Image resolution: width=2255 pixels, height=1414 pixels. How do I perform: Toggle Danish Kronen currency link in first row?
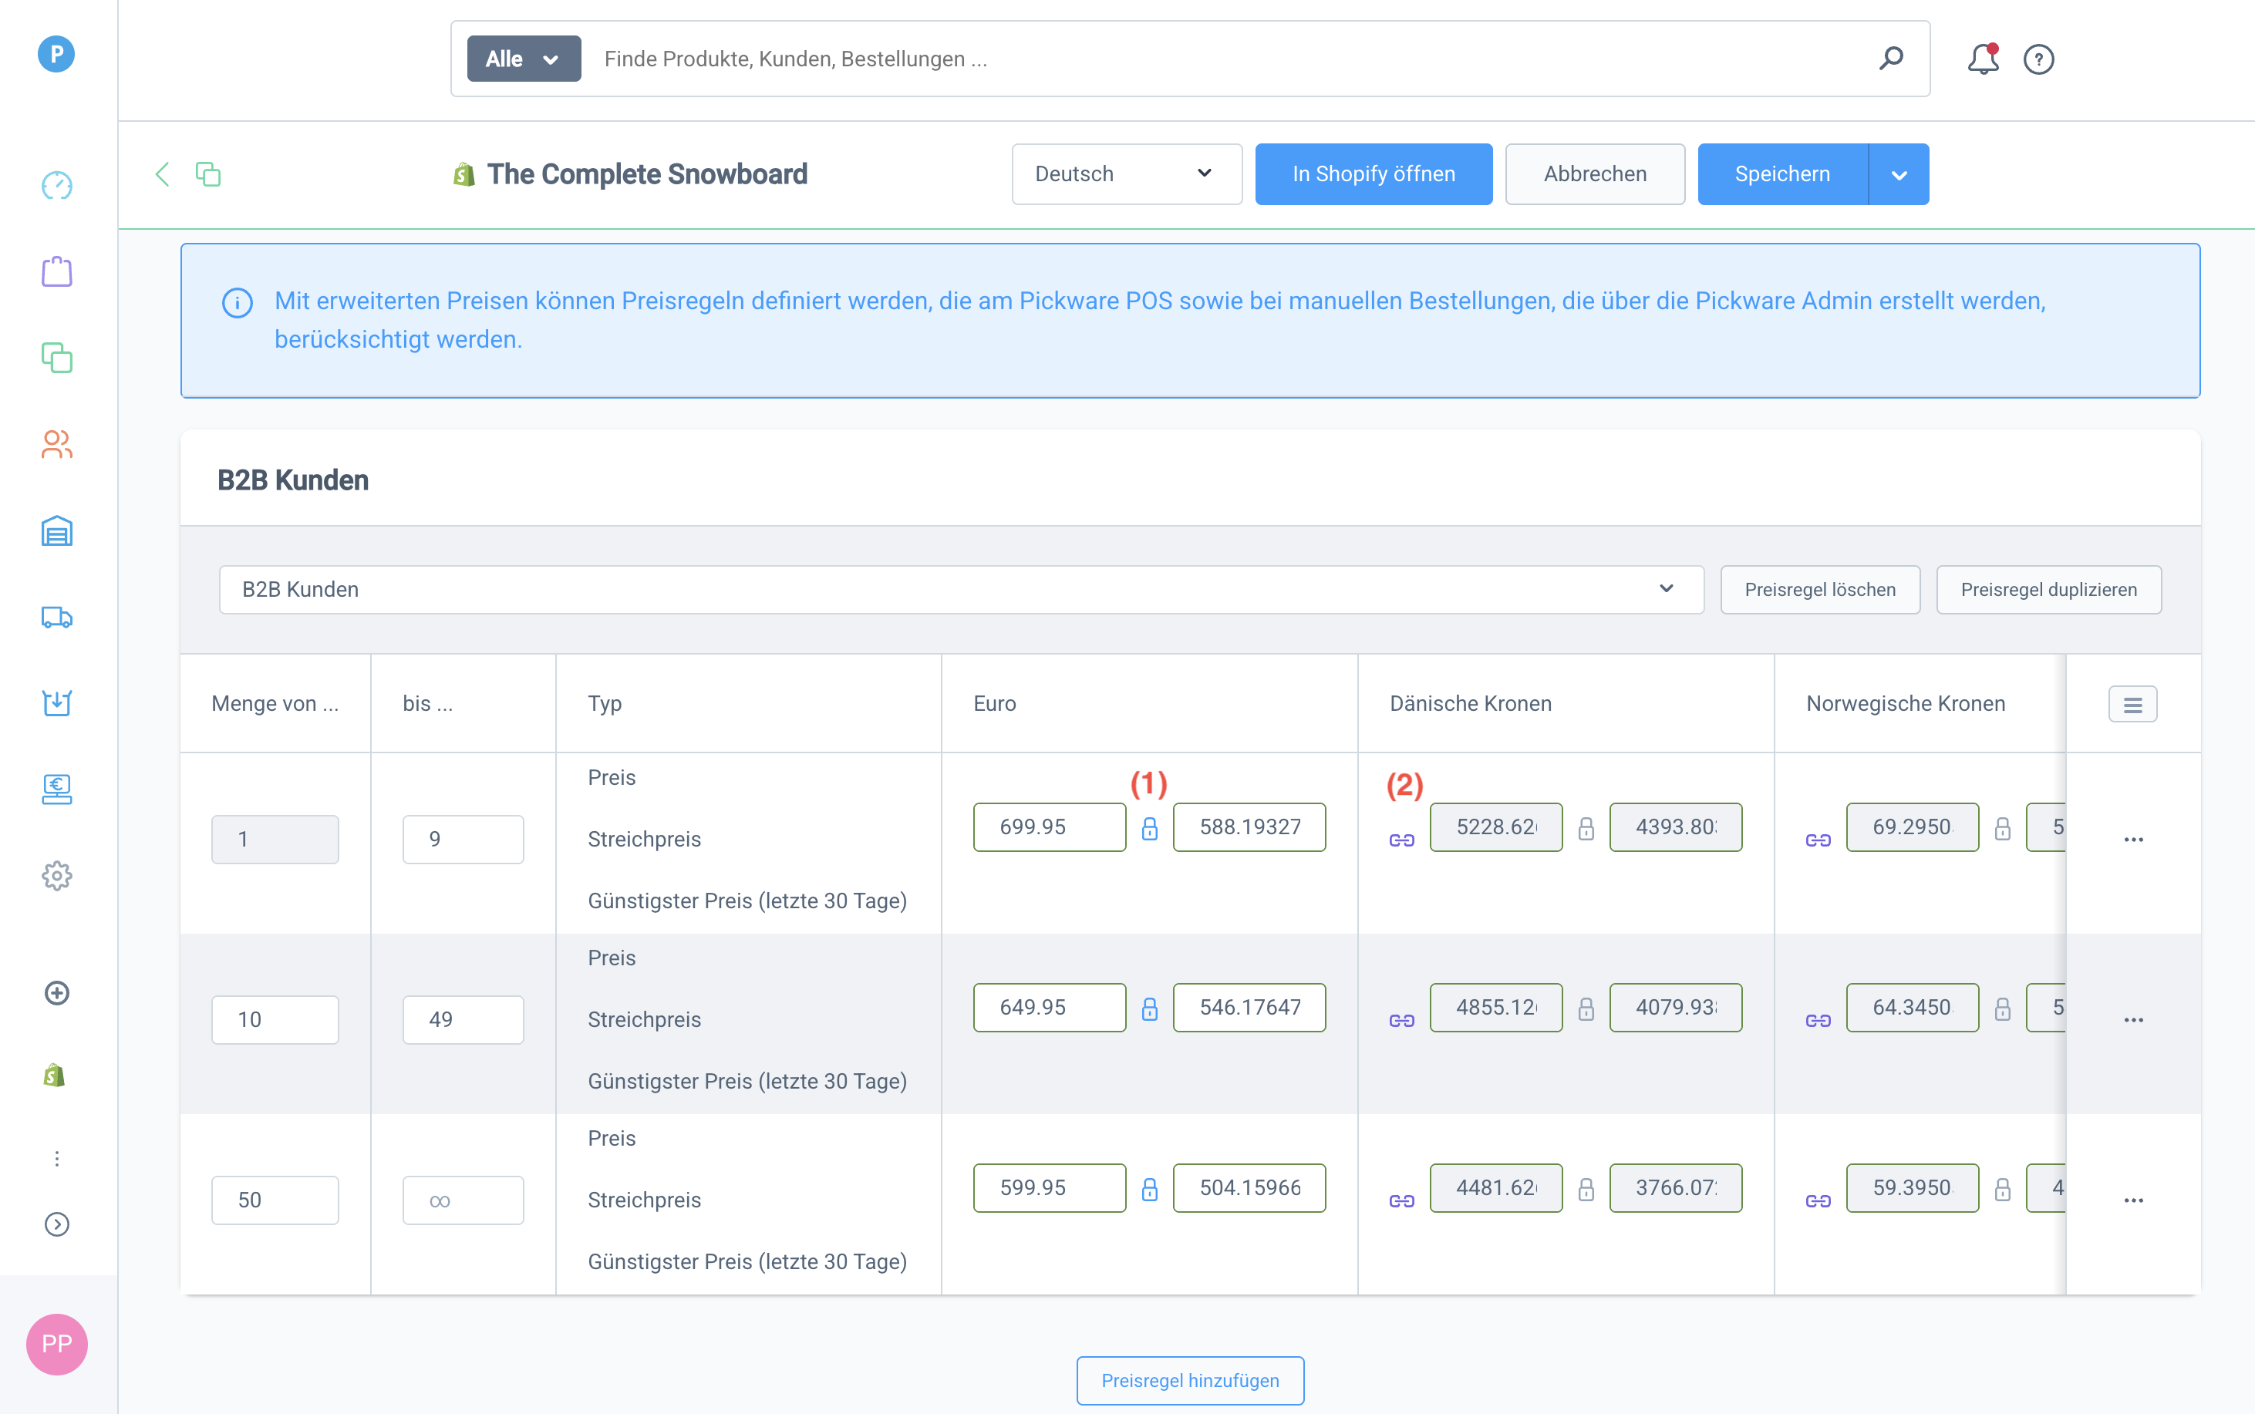[x=1401, y=840]
